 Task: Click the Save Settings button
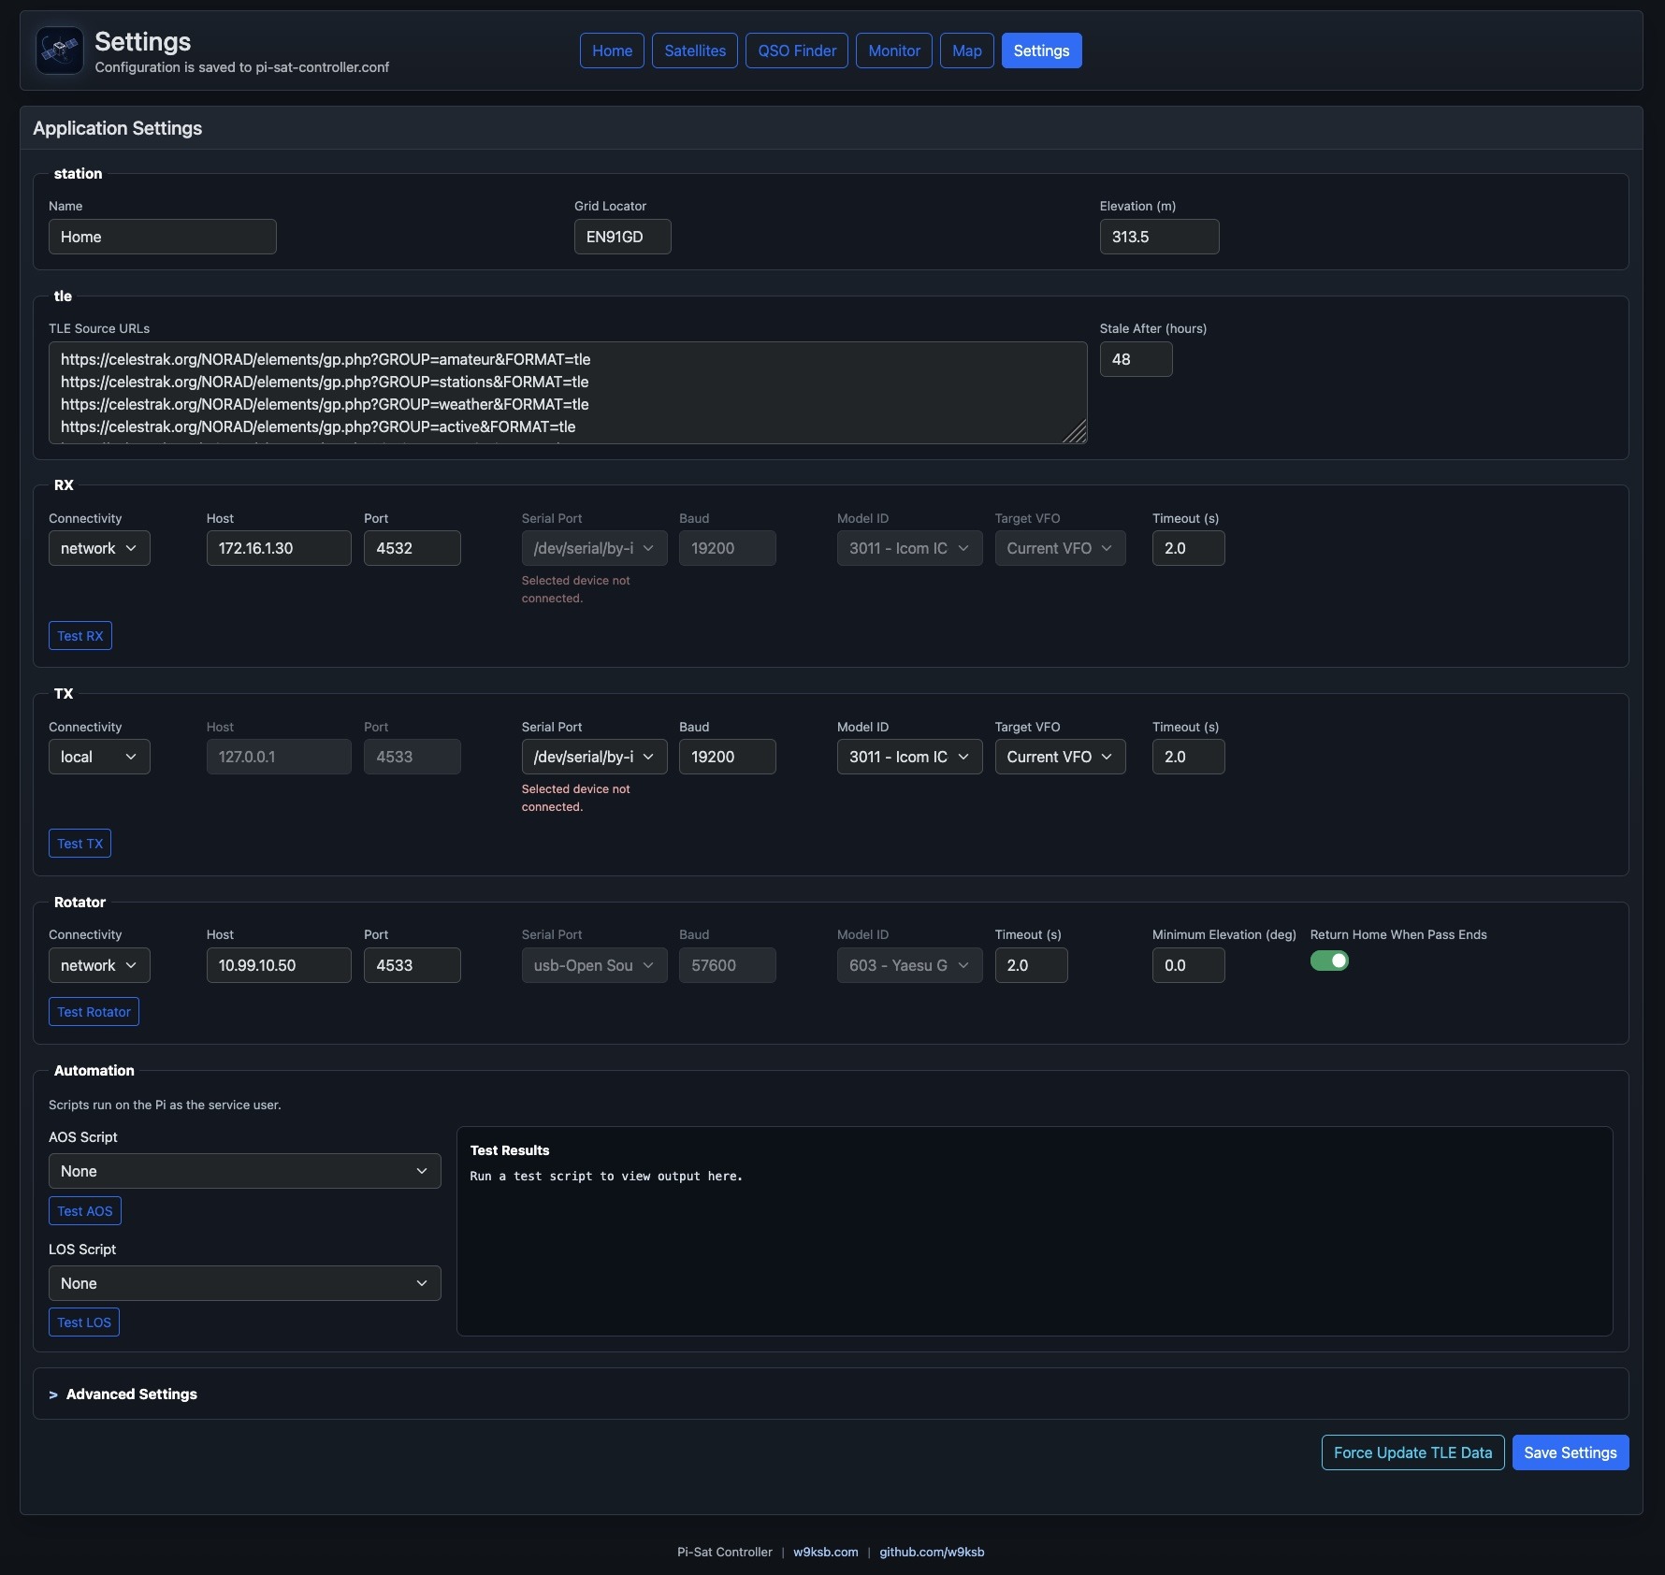(x=1571, y=1452)
